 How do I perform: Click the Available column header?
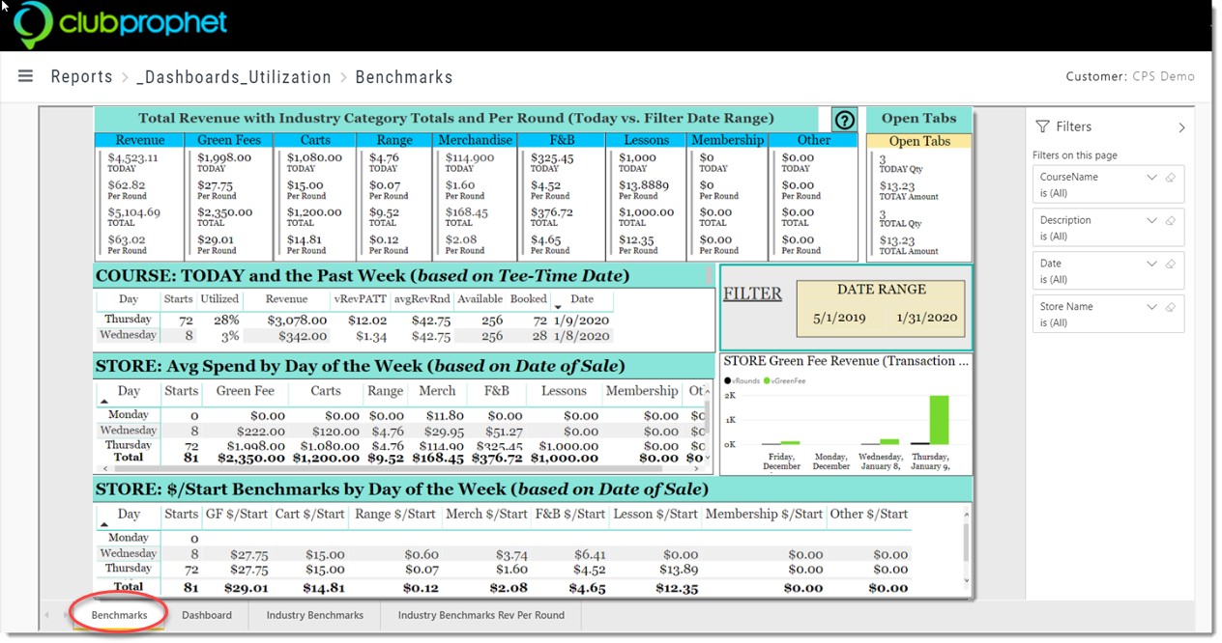(480, 299)
